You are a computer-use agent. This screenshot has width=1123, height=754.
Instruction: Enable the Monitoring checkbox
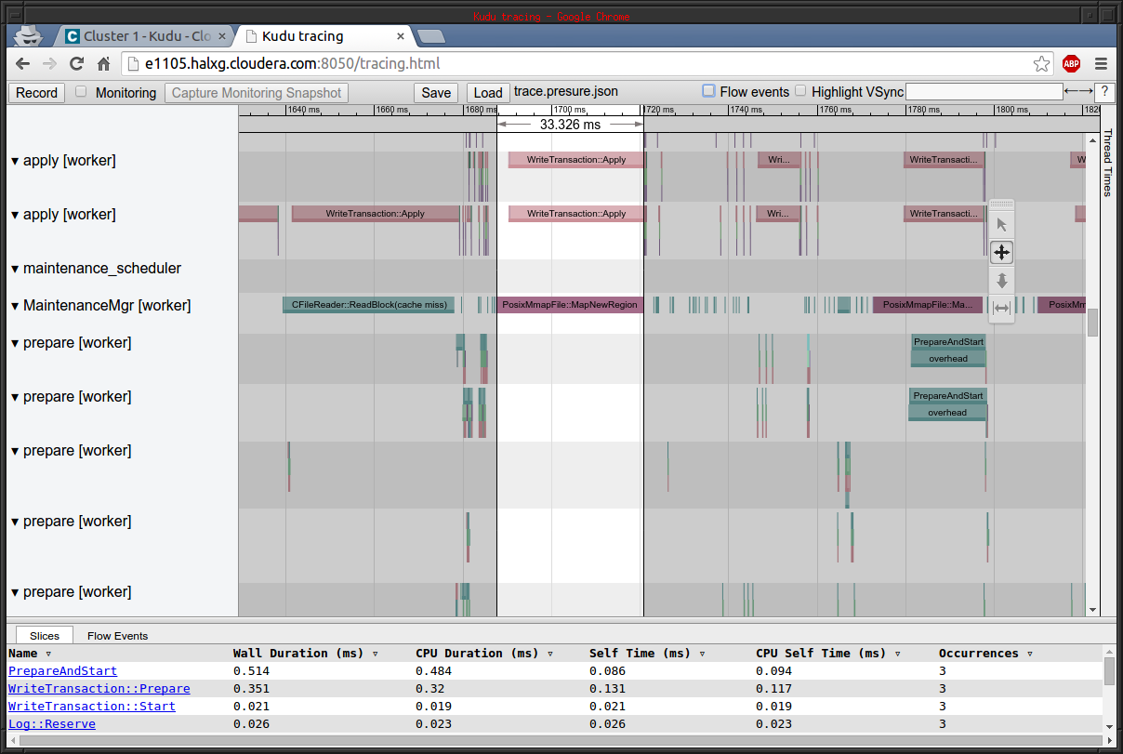coord(81,92)
